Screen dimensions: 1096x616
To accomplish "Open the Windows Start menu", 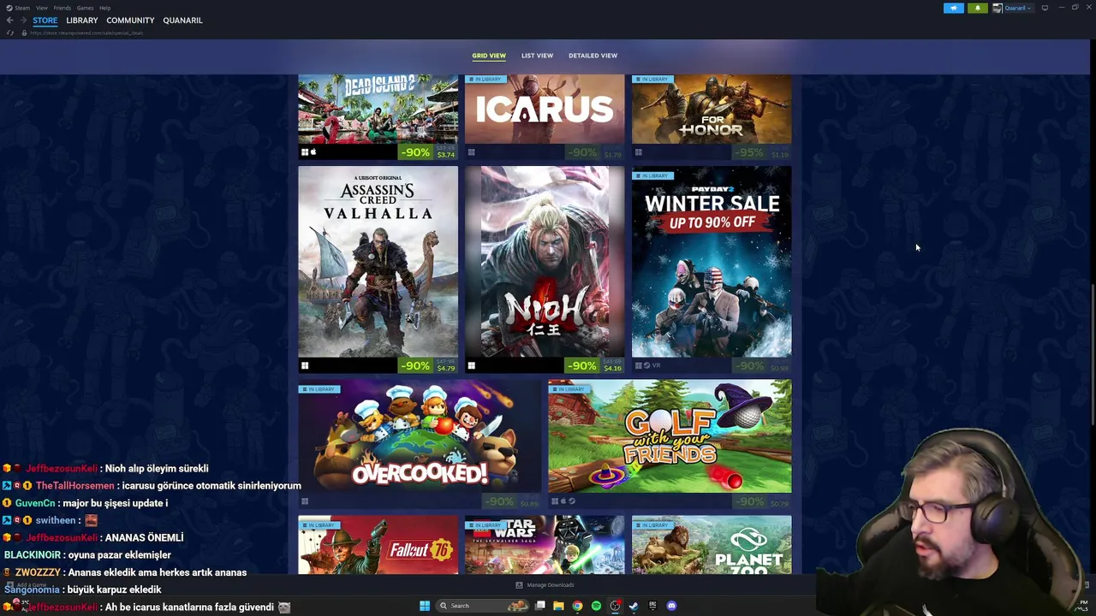I will [x=424, y=606].
